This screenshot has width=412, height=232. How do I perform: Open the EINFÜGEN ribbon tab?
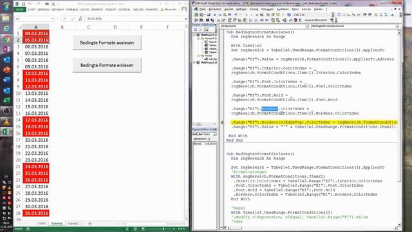point(43,10)
